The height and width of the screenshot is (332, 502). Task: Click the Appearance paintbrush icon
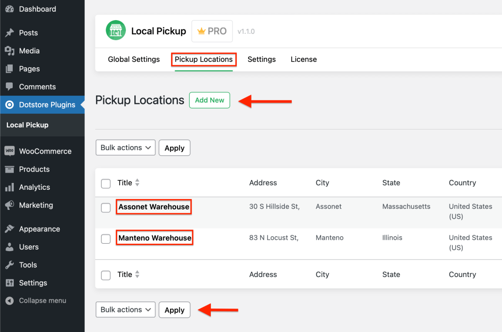tap(9, 229)
